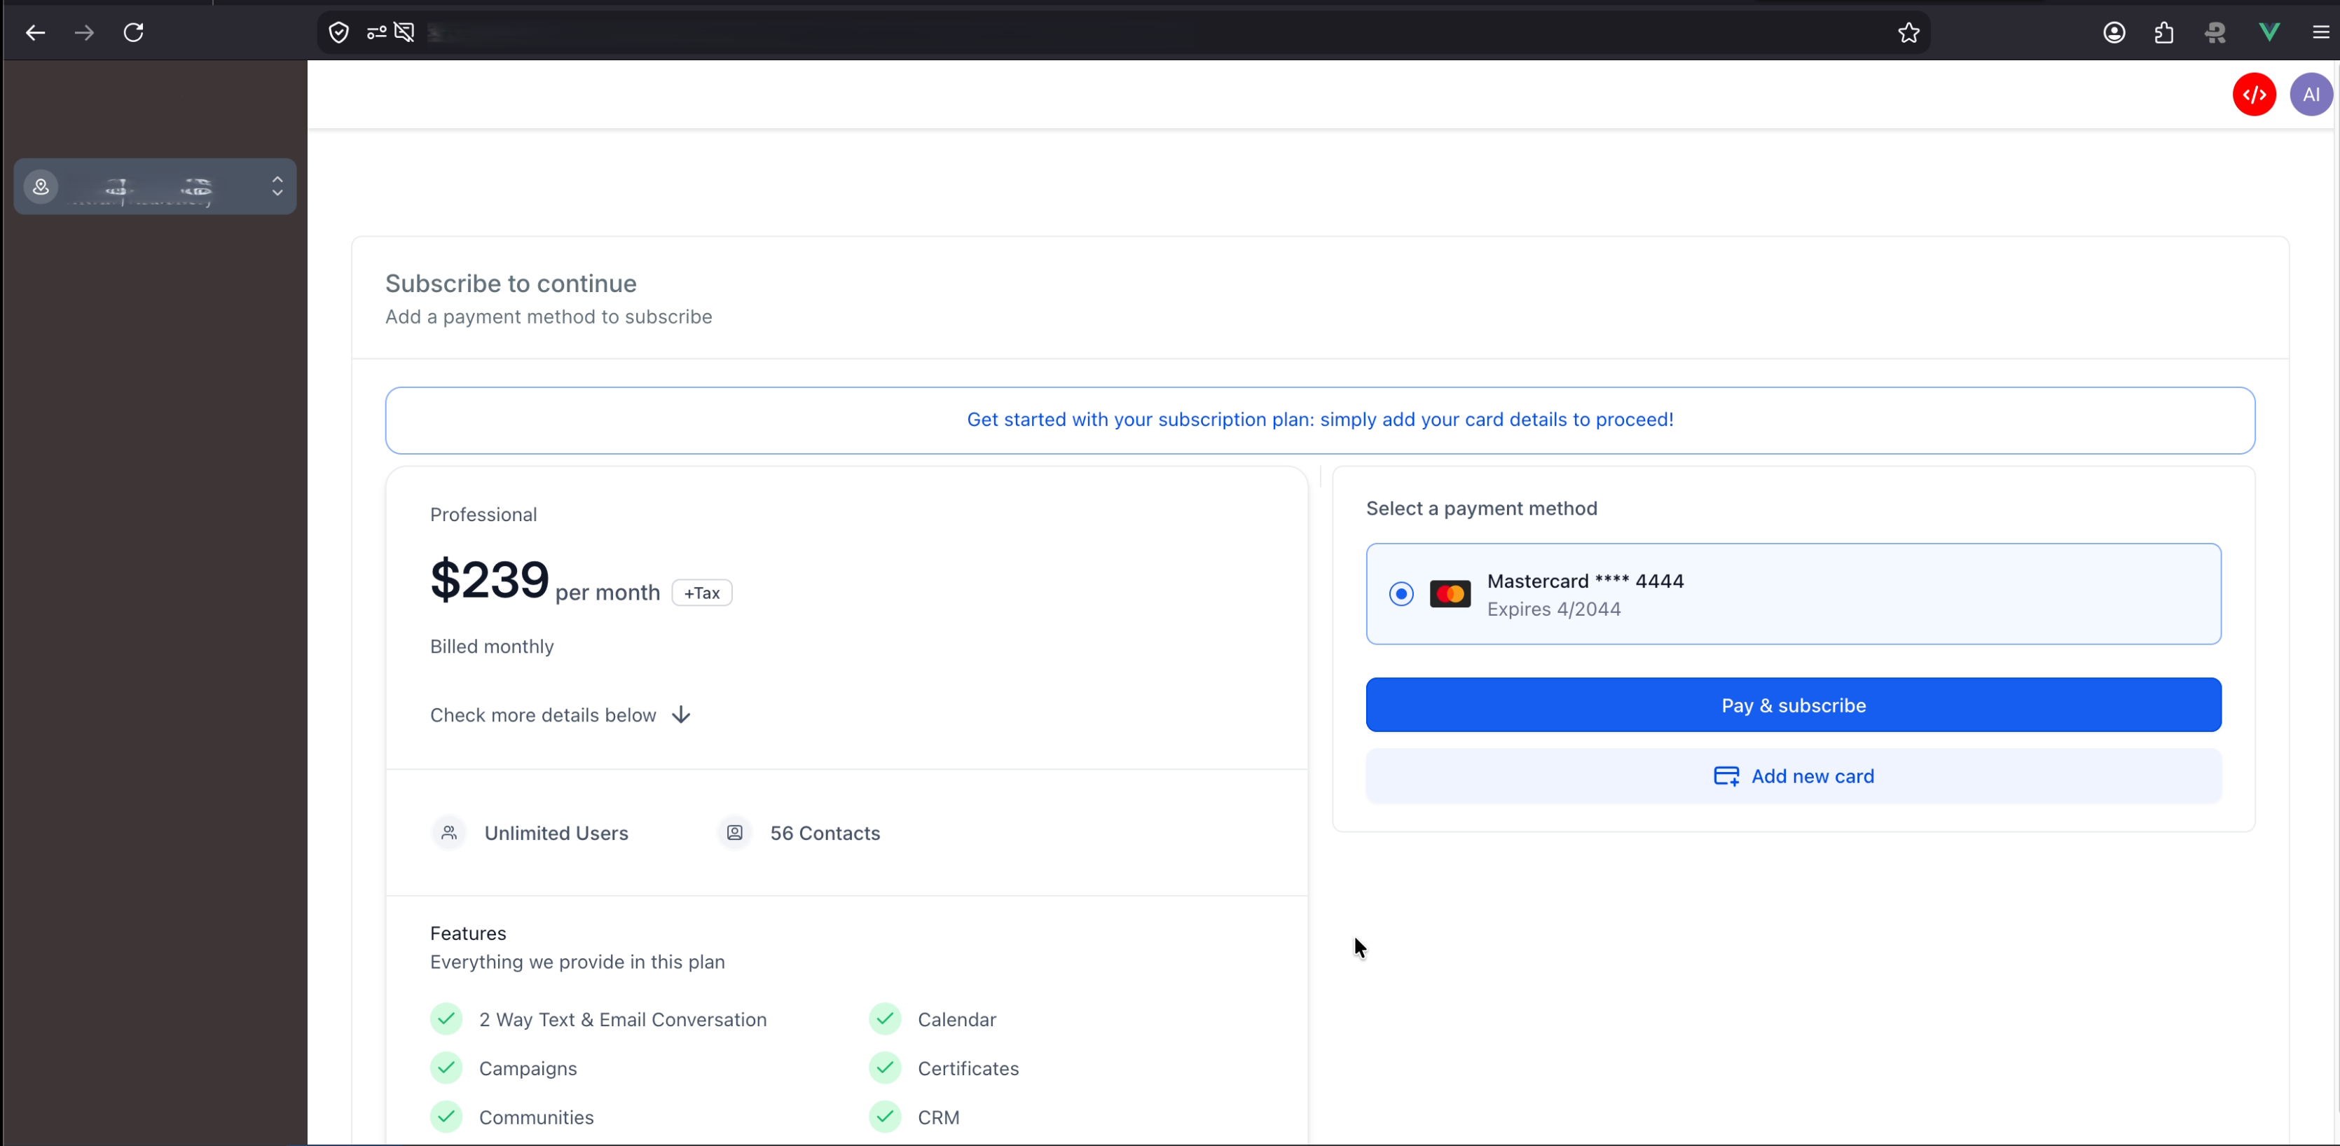
Task: Click the 56 Contacts label
Action: [825, 834]
